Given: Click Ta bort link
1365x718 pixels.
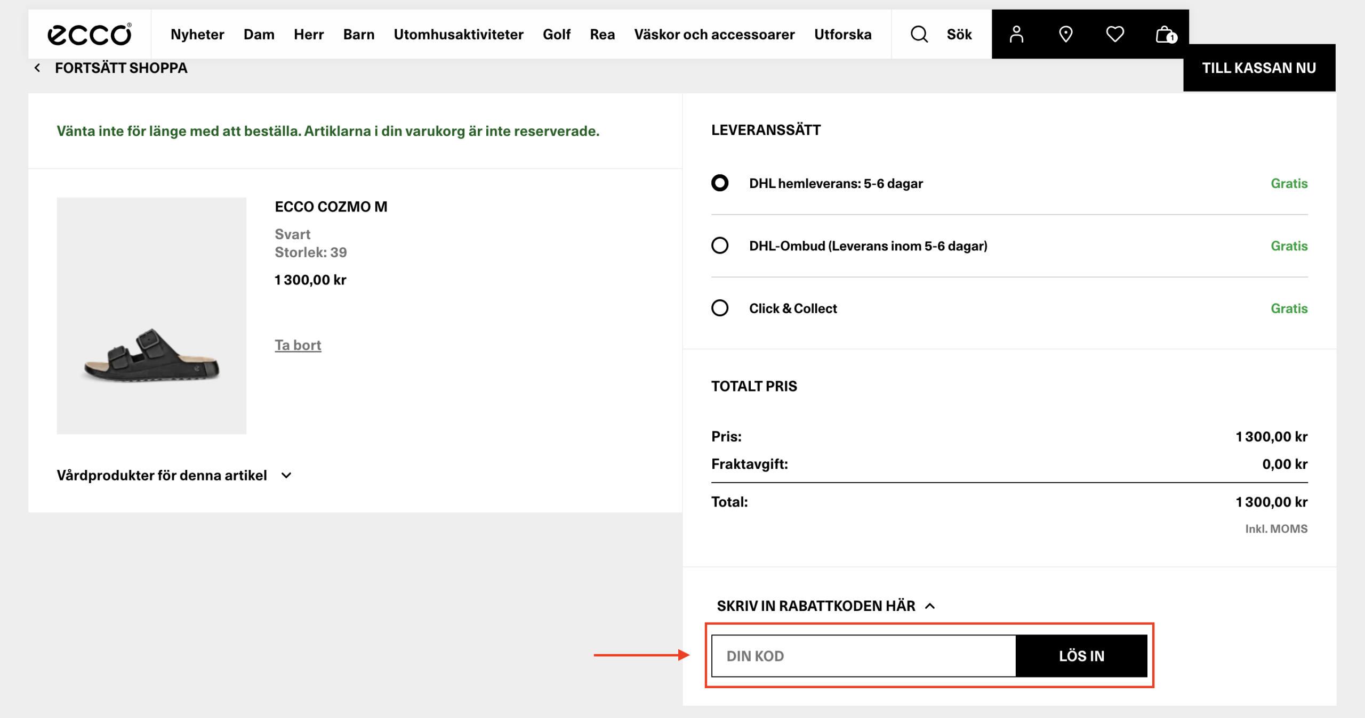Looking at the screenshot, I should pos(298,345).
